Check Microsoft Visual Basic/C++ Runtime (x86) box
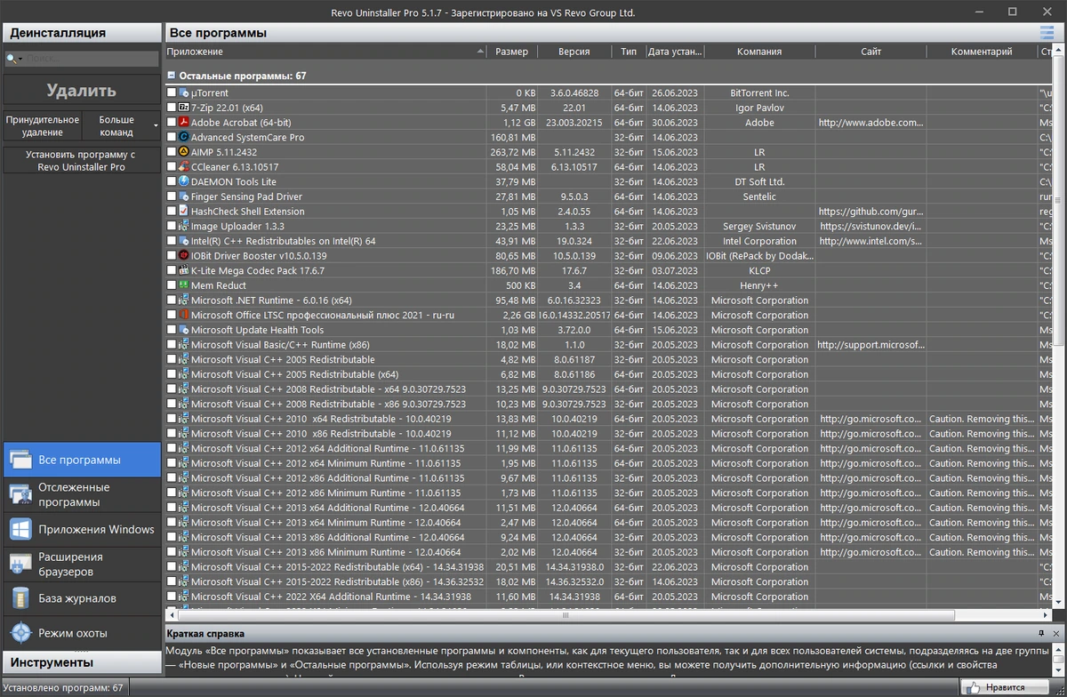The width and height of the screenshot is (1067, 697). pos(172,345)
